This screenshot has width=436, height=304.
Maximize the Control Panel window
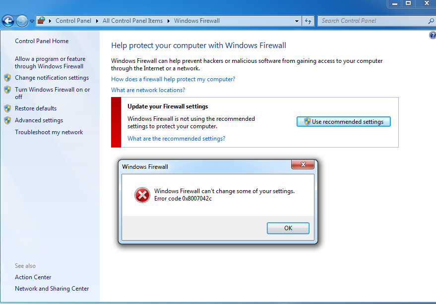(x=408, y=3)
